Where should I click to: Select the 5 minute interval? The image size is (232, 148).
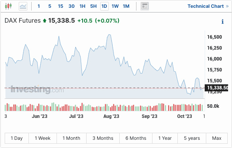50,6
